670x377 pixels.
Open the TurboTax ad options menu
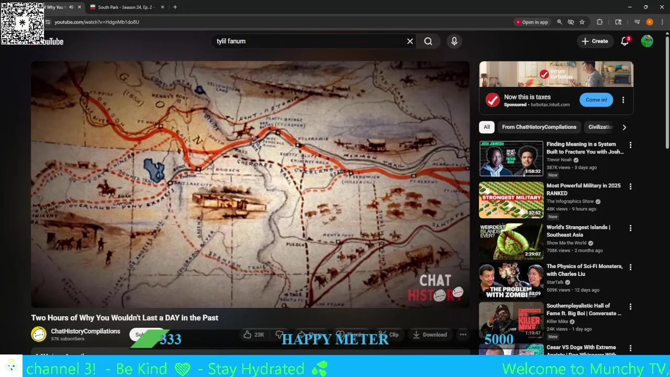[x=623, y=100]
